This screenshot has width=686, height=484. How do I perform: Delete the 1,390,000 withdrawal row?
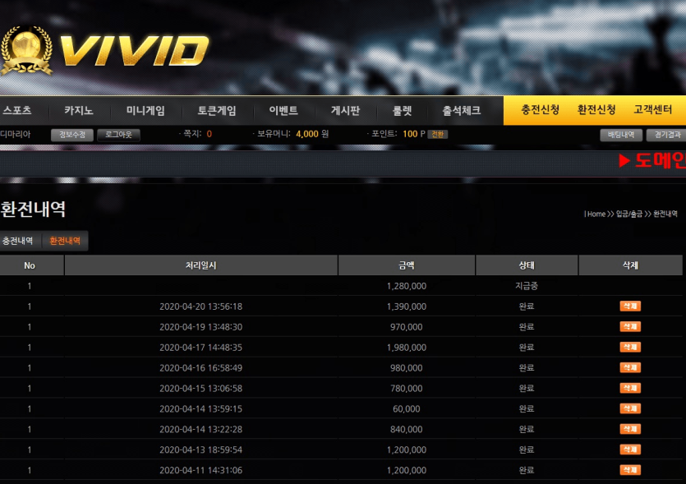[x=630, y=306]
